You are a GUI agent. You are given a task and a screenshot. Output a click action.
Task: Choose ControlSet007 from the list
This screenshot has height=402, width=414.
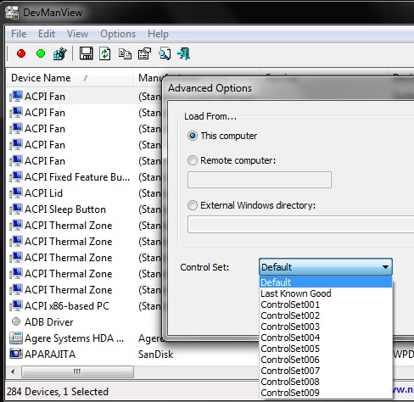point(326,371)
